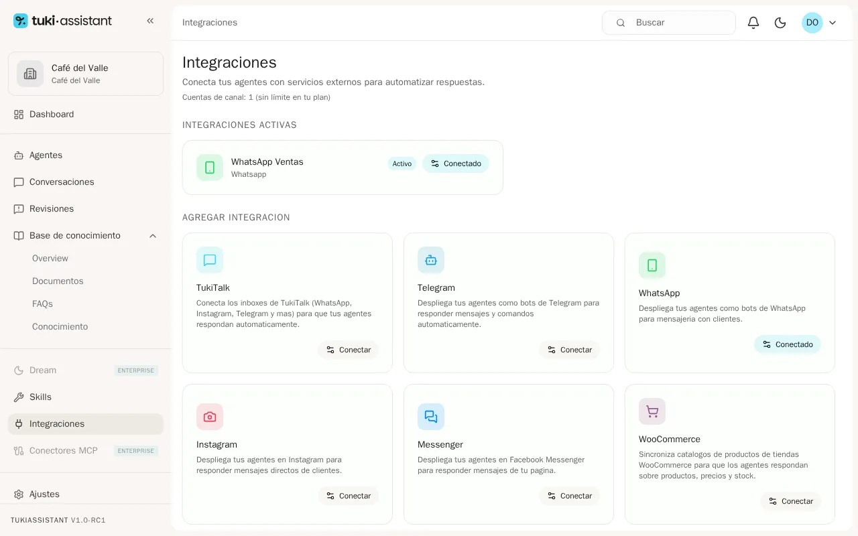The width and height of the screenshot is (858, 536).
Task: Click the Conversaciones chat bubble icon
Action: point(19,182)
